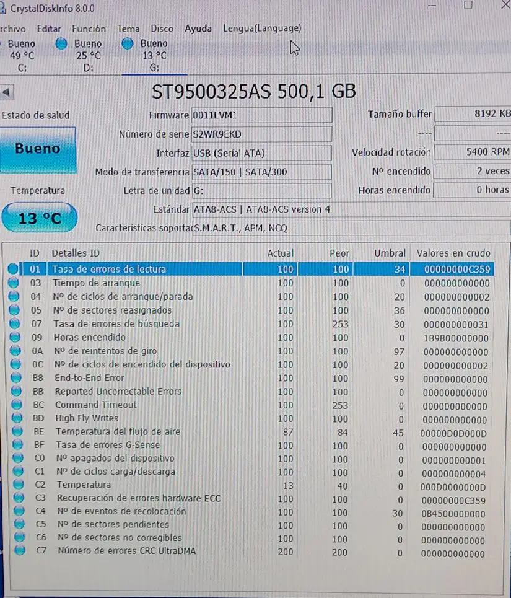Click the Bueno health status button
The height and width of the screenshot is (598, 511).
tap(38, 149)
